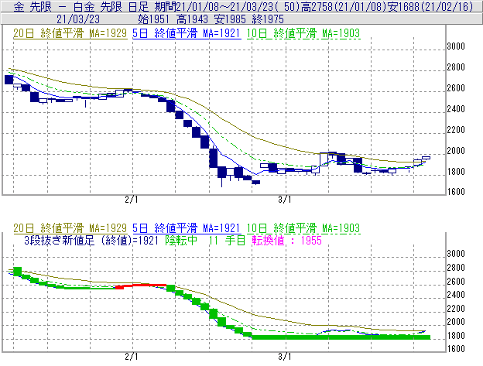Viewport: 483px width, 366px height.
Task: Click the first candlestick of the upper chart
Action: 9,80
